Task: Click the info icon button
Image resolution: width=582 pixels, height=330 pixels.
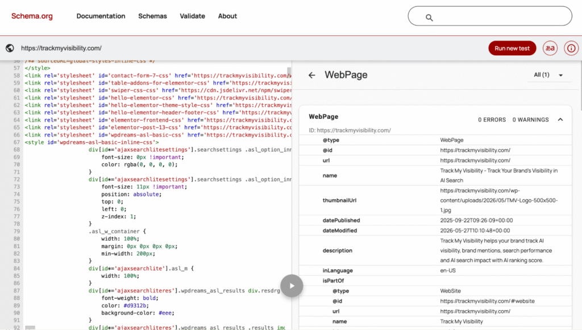Action: pos(571,48)
